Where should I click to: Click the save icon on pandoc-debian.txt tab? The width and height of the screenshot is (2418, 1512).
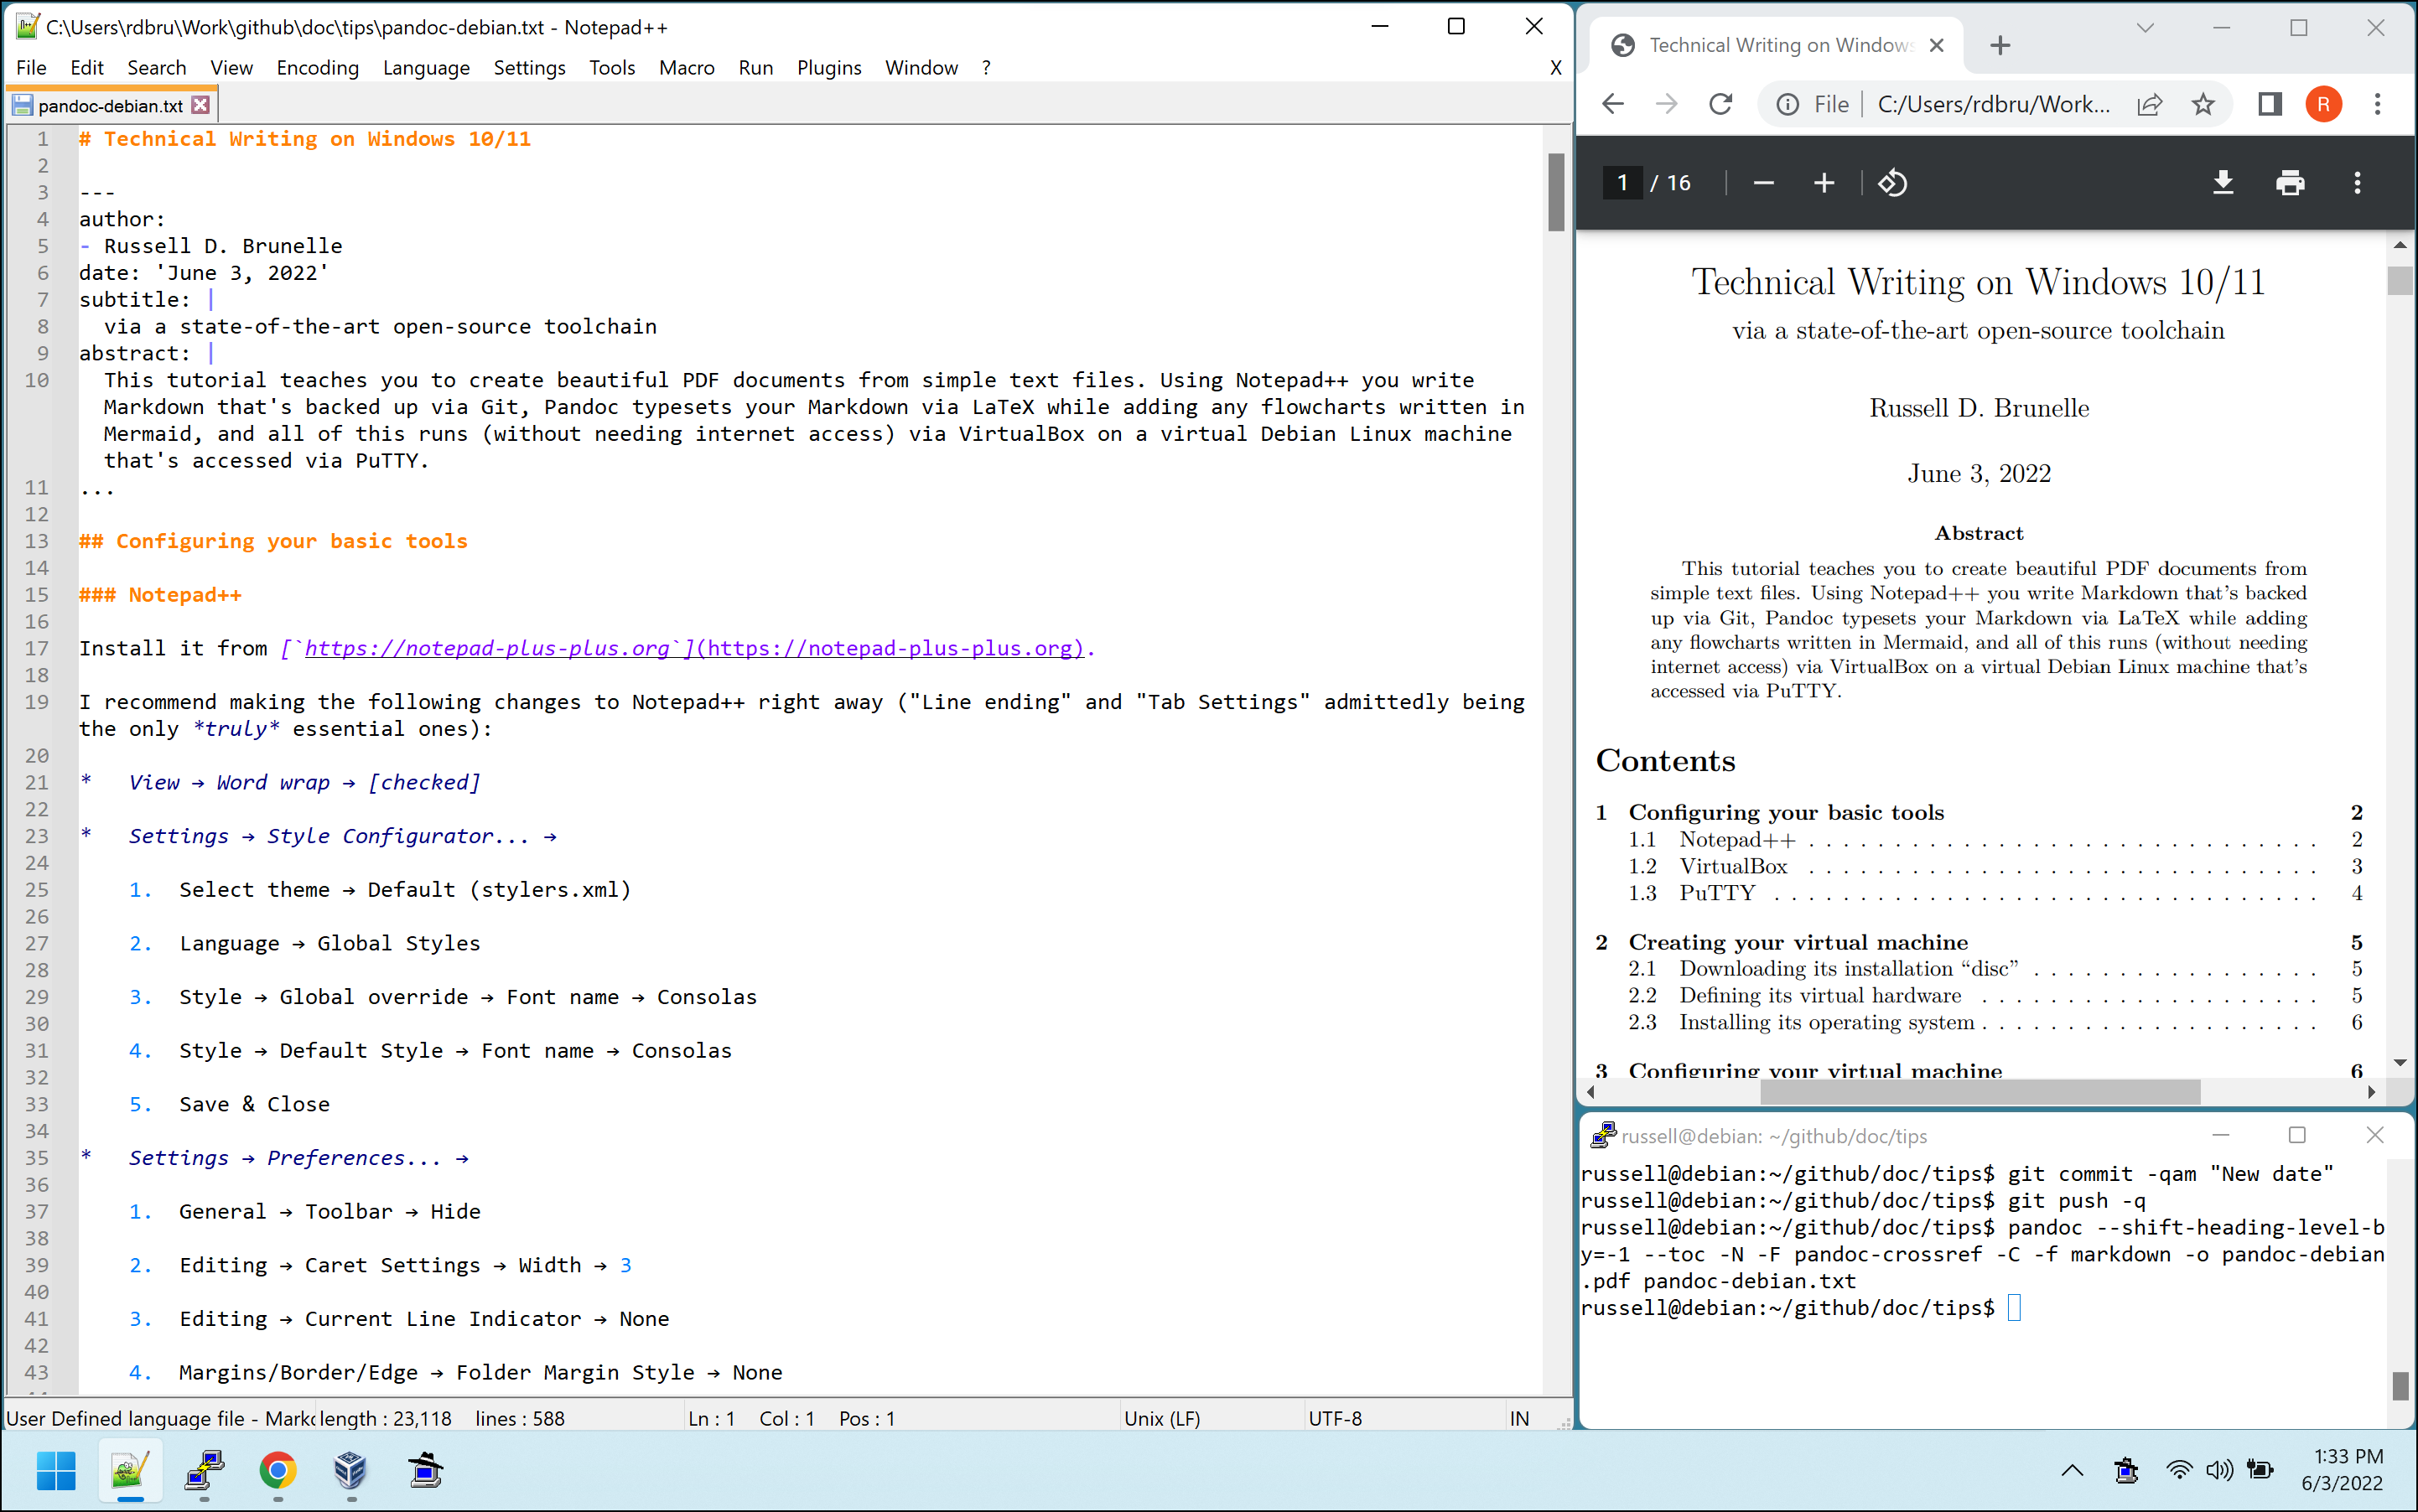coord(22,105)
